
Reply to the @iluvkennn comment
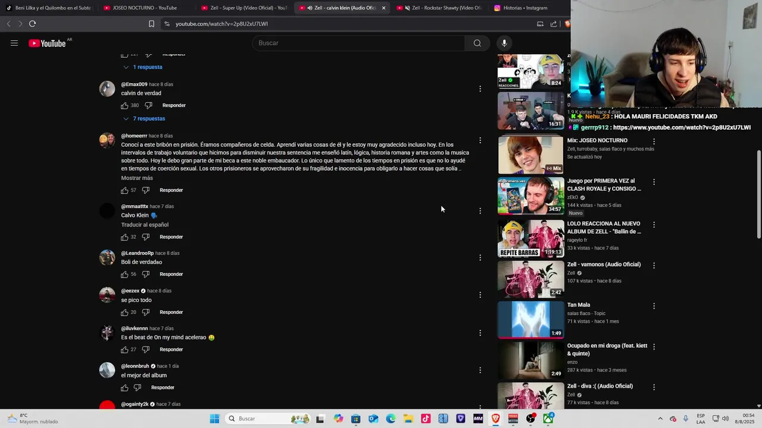[171, 350]
